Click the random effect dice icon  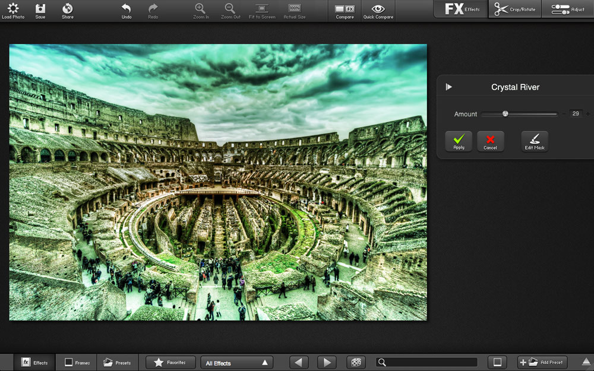355,362
